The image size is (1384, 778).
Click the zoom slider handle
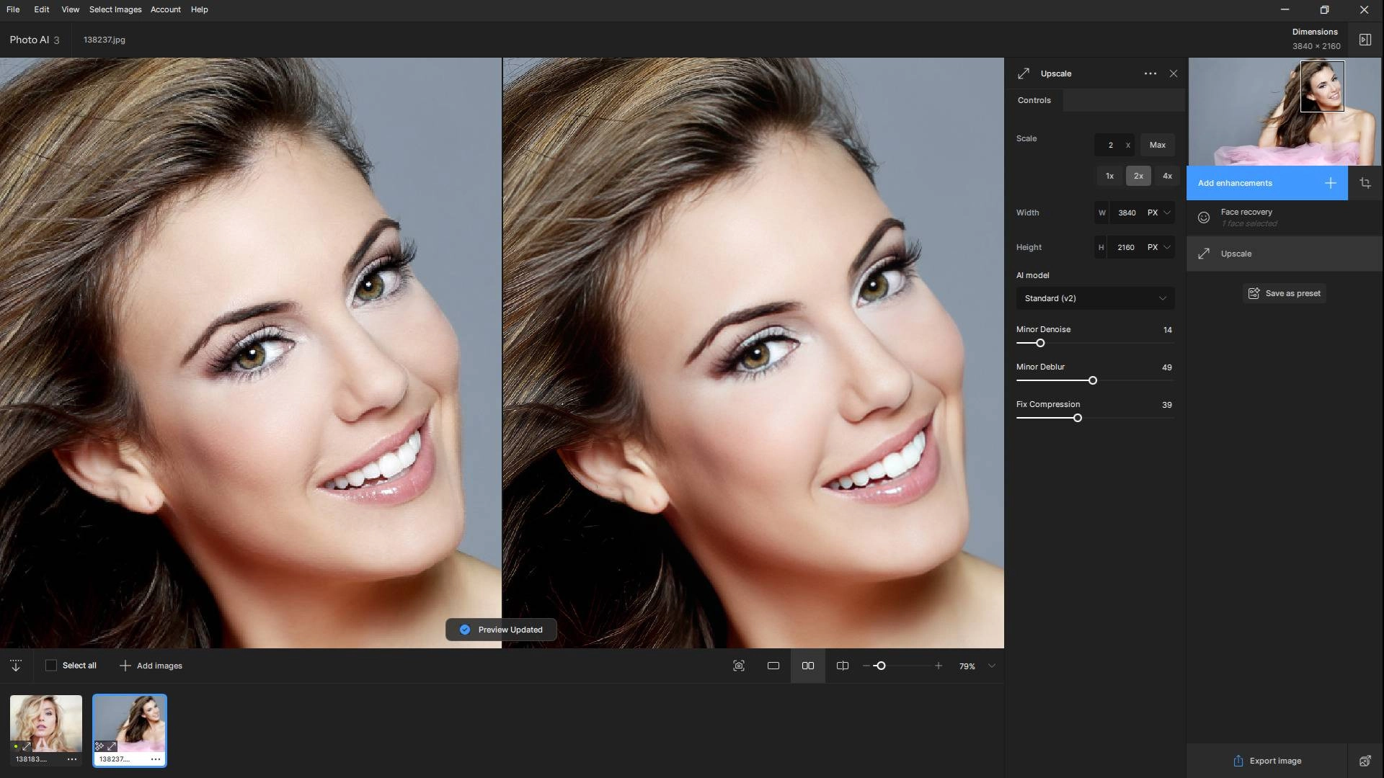click(880, 666)
